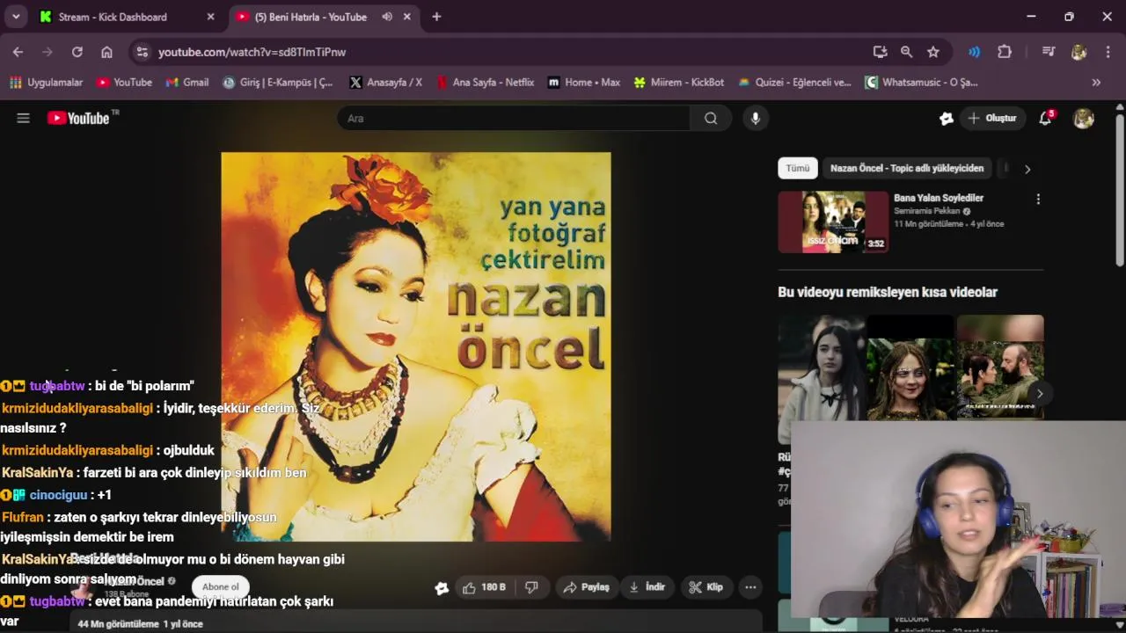Show more filter chips arrow
This screenshot has width=1126, height=633.
[x=1027, y=168]
